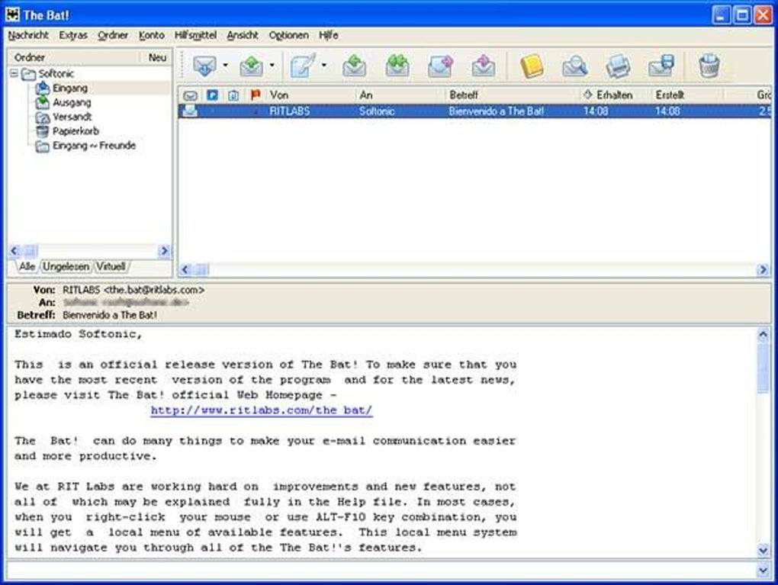Sort messages by Erstellt column
778x585 pixels.
[x=688, y=95]
